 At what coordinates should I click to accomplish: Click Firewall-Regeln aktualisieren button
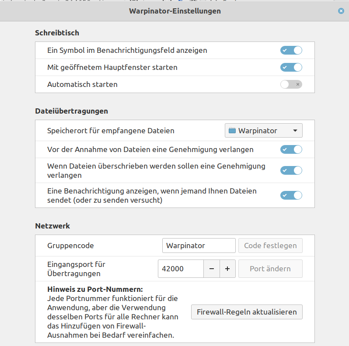pyautogui.click(x=247, y=312)
